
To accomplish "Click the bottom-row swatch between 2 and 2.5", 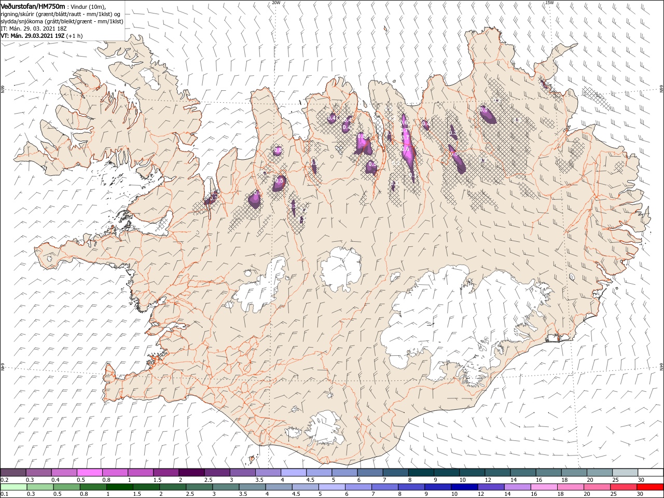I will coord(173,487).
